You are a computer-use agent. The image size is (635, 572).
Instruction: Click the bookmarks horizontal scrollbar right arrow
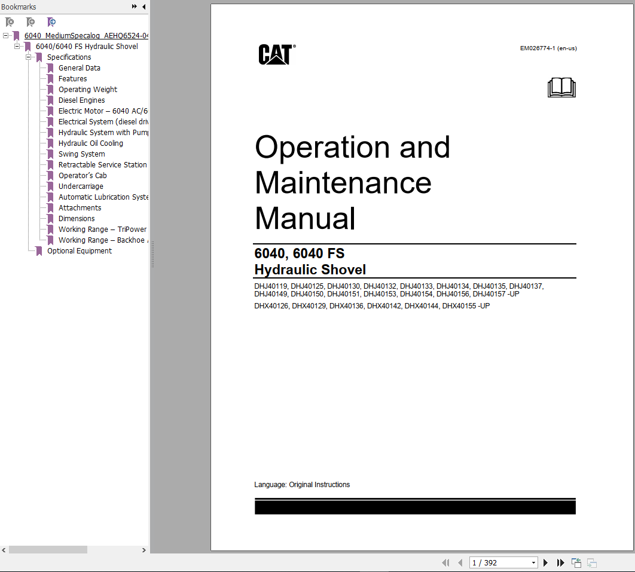click(x=144, y=550)
